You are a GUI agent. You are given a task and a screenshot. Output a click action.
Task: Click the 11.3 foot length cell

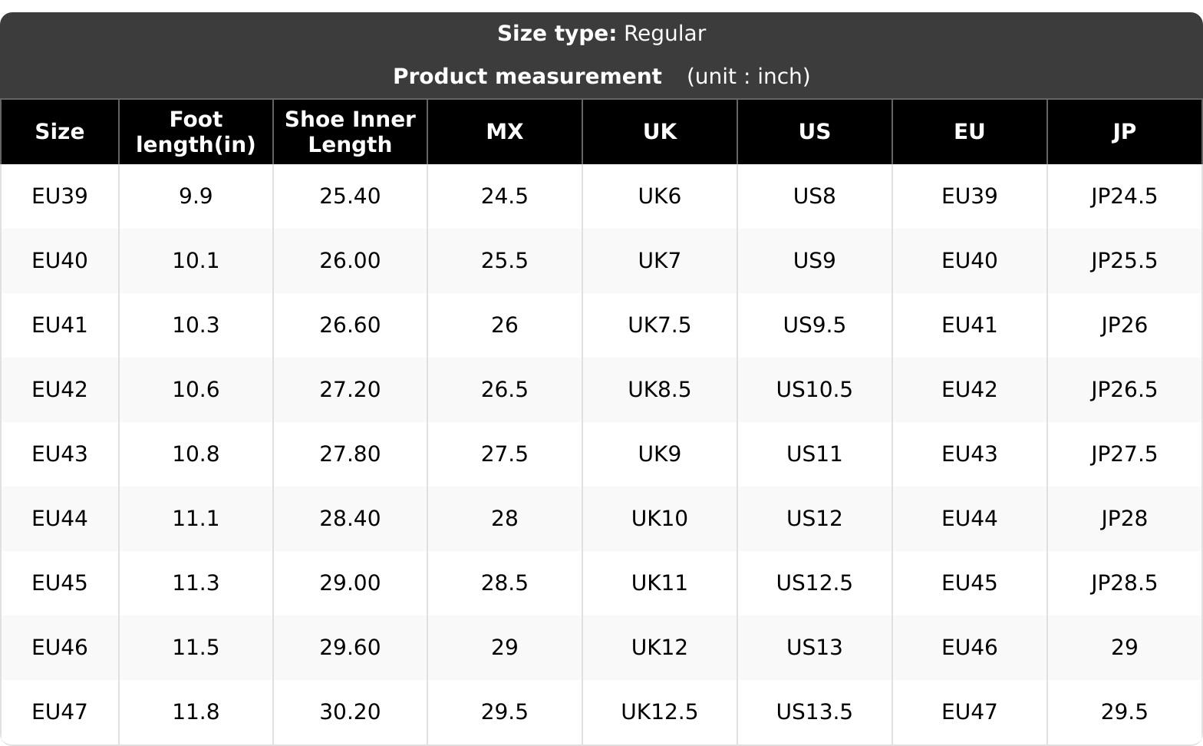pyautogui.click(x=196, y=583)
